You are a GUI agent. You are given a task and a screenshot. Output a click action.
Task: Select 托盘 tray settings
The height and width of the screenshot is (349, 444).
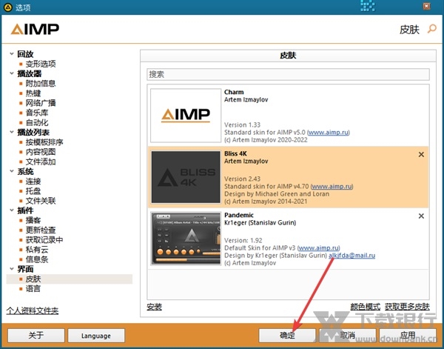[x=33, y=191]
